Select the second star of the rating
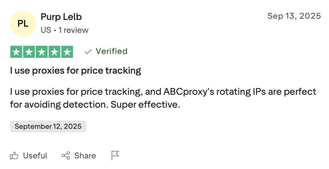 (x=28, y=51)
